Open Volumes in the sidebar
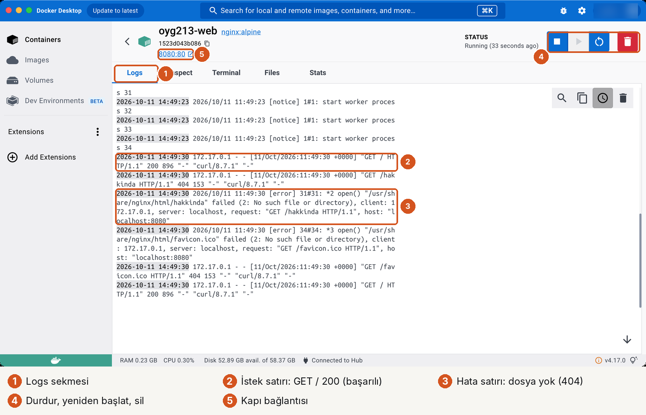This screenshot has height=415, width=646. (56, 80)
